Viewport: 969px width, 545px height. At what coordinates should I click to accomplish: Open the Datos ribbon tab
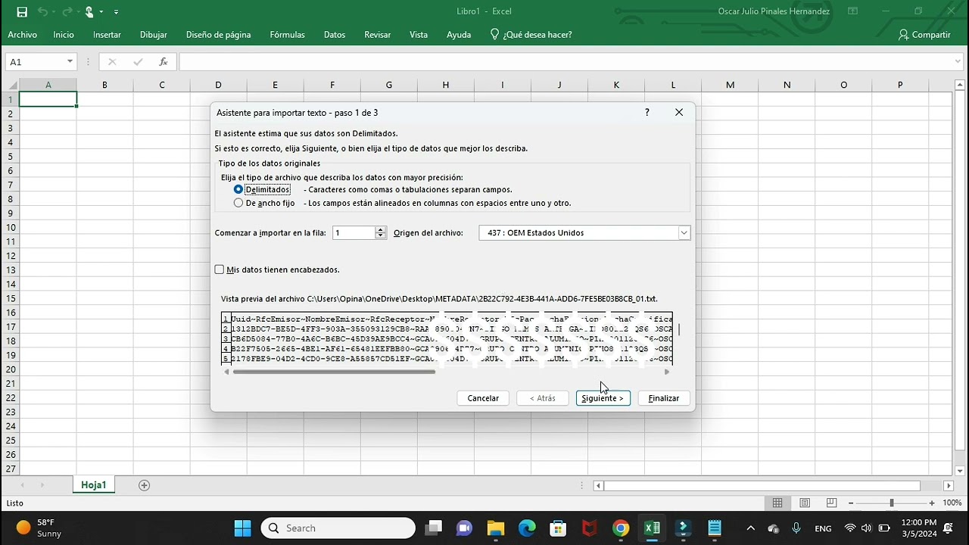click(x=335, y=35)
